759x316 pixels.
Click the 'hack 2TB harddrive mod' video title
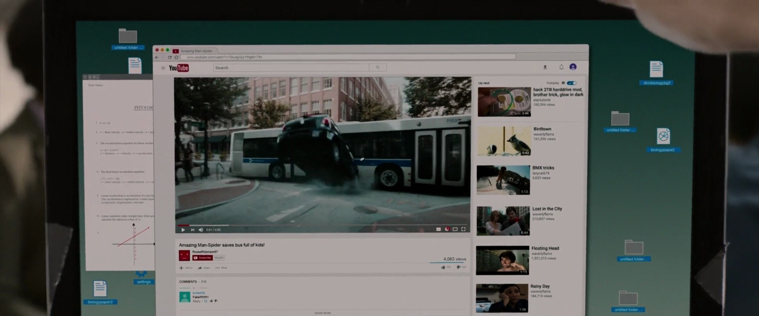click(x=558, y=92)
